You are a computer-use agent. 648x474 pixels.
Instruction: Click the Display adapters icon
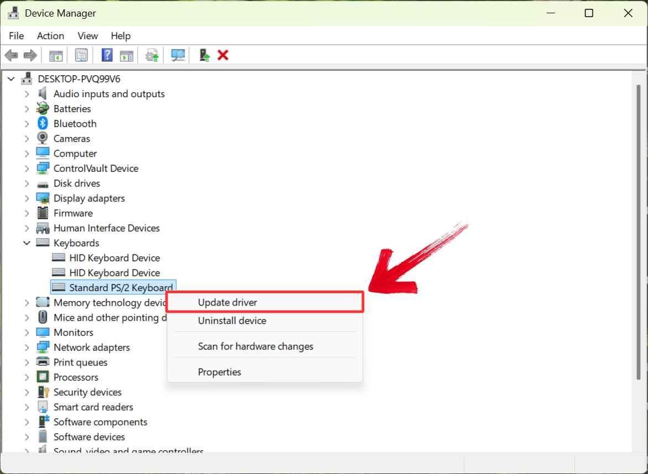(43, 198)
